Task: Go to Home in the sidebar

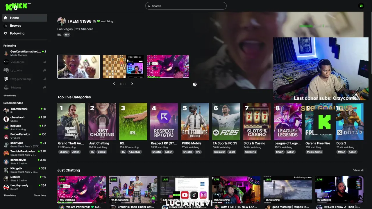Action: coord(25,18)
